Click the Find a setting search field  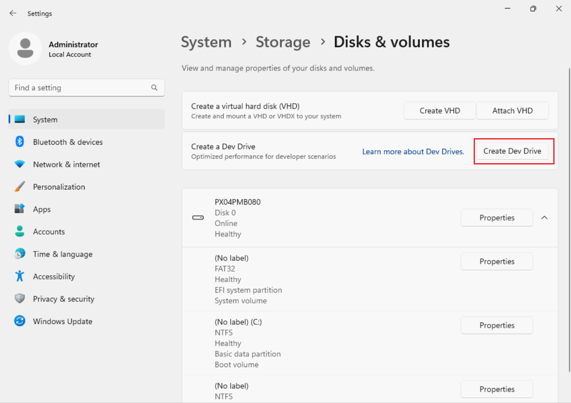coord(80,88)
